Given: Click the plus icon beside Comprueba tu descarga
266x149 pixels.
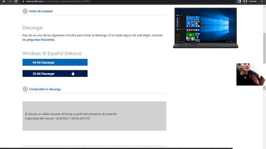Looking at the screenshot, I should point(25,89).
